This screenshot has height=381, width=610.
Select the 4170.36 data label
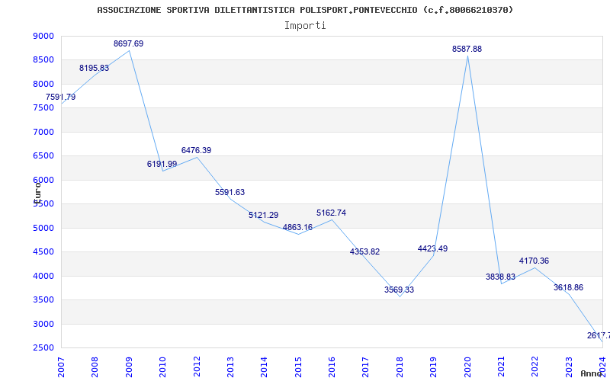(534, 261)
